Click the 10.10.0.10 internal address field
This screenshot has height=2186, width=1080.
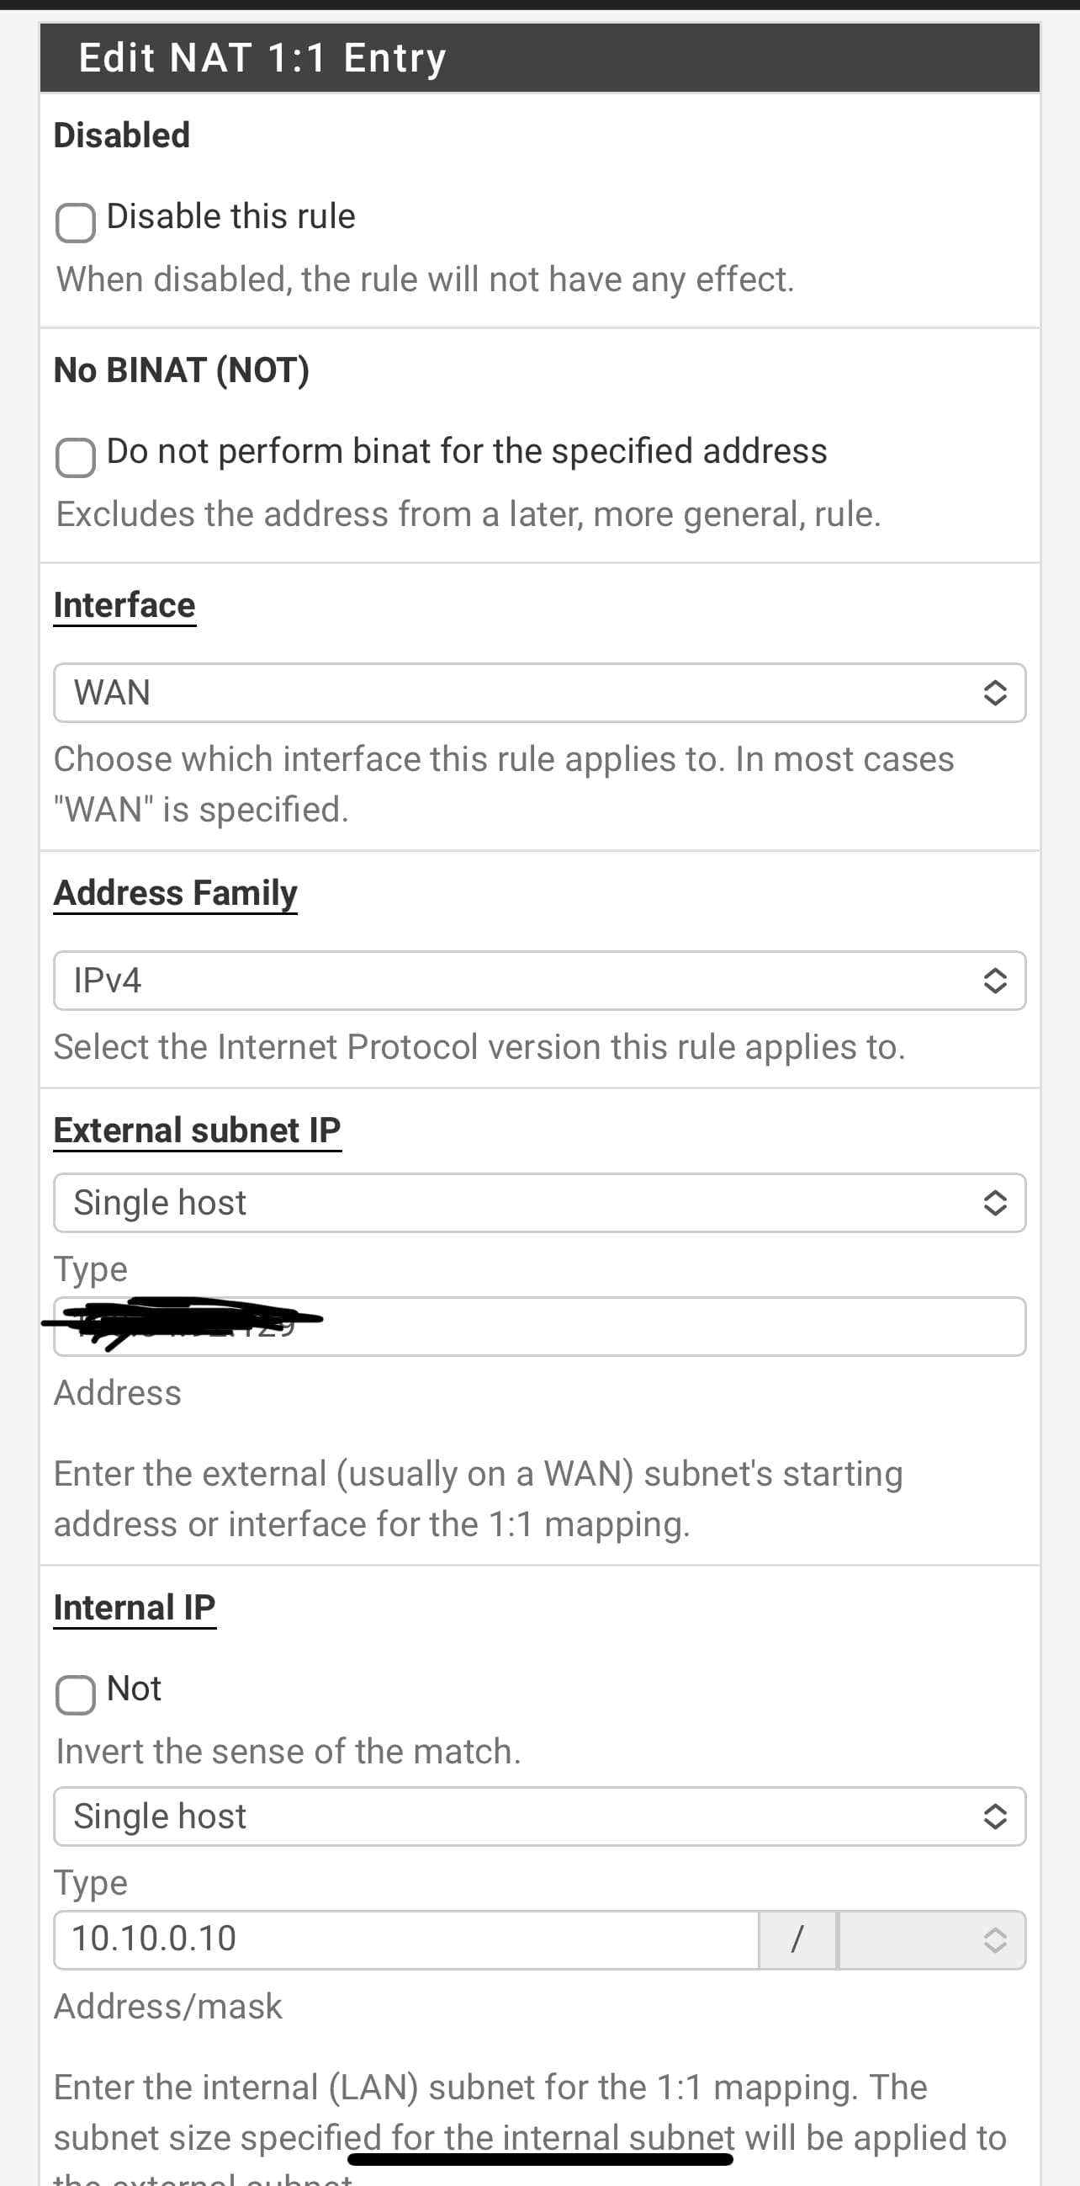click(405, 1939)
